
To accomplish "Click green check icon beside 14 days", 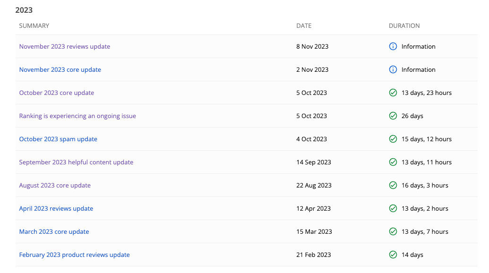I will tap(393, 255).
